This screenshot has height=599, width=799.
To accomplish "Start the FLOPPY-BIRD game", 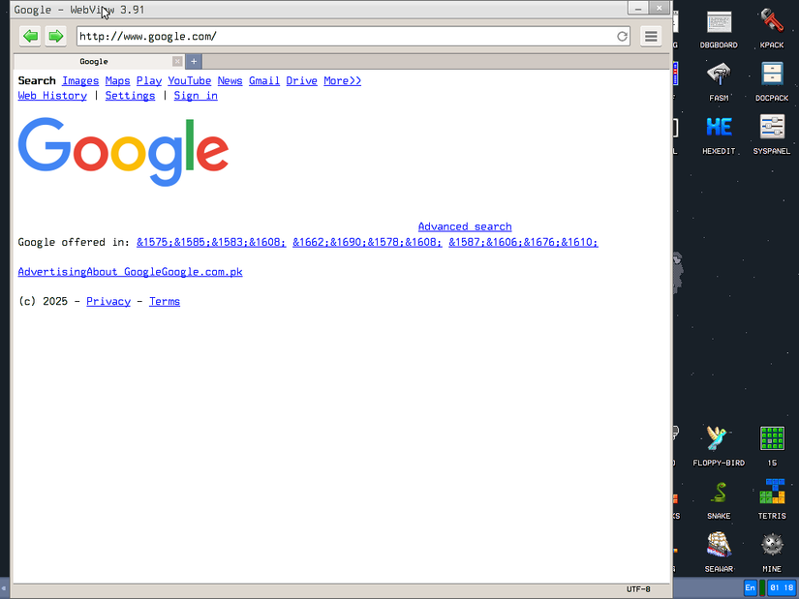I will [719, 438].
